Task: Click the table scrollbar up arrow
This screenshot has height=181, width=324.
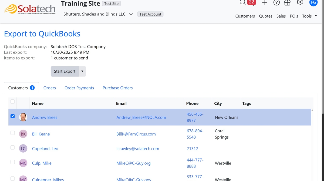Action: click(312, 110)
